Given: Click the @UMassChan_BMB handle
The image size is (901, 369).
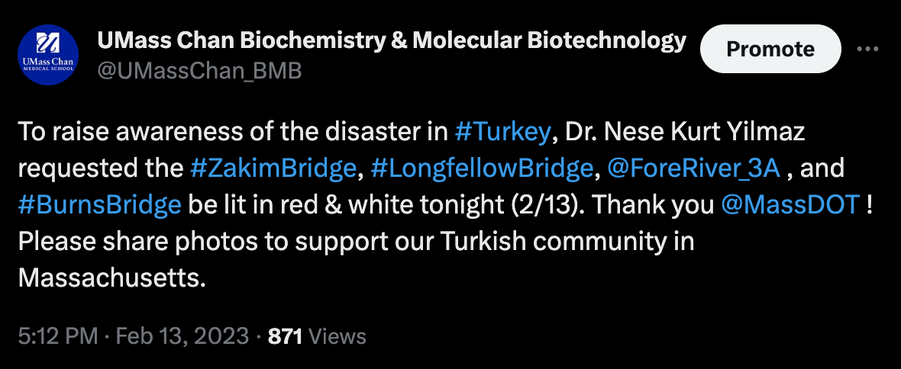Looking at the screenshot, I should 199,71.
